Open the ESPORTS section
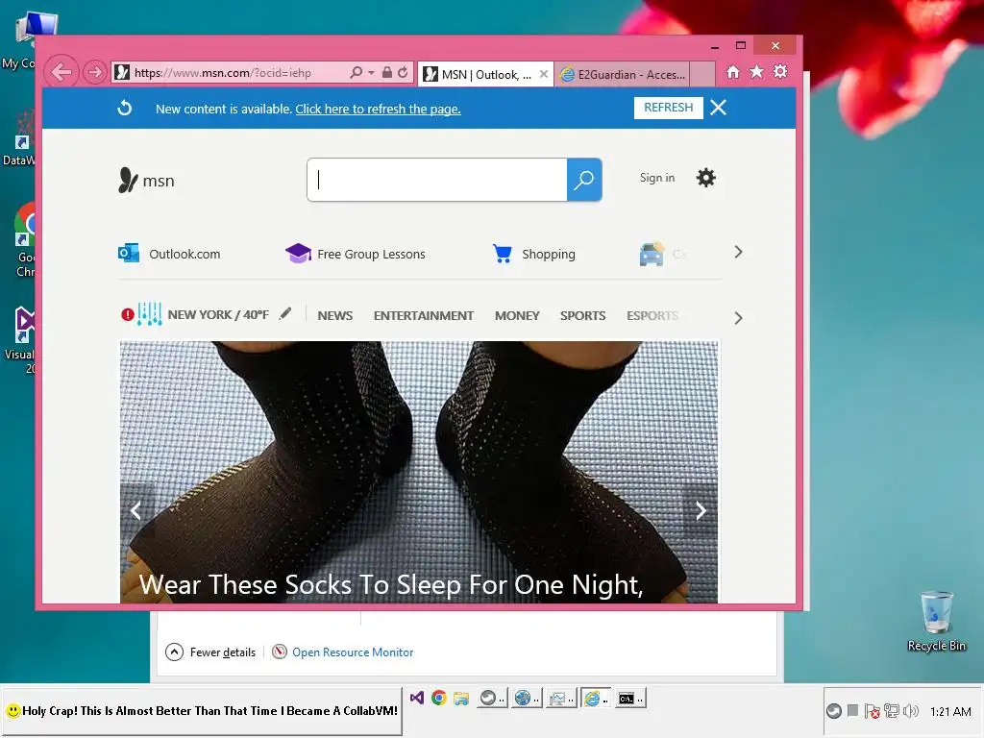Viewport: 984px width, 738px height. pyautogui.click(x=652, y=315)
